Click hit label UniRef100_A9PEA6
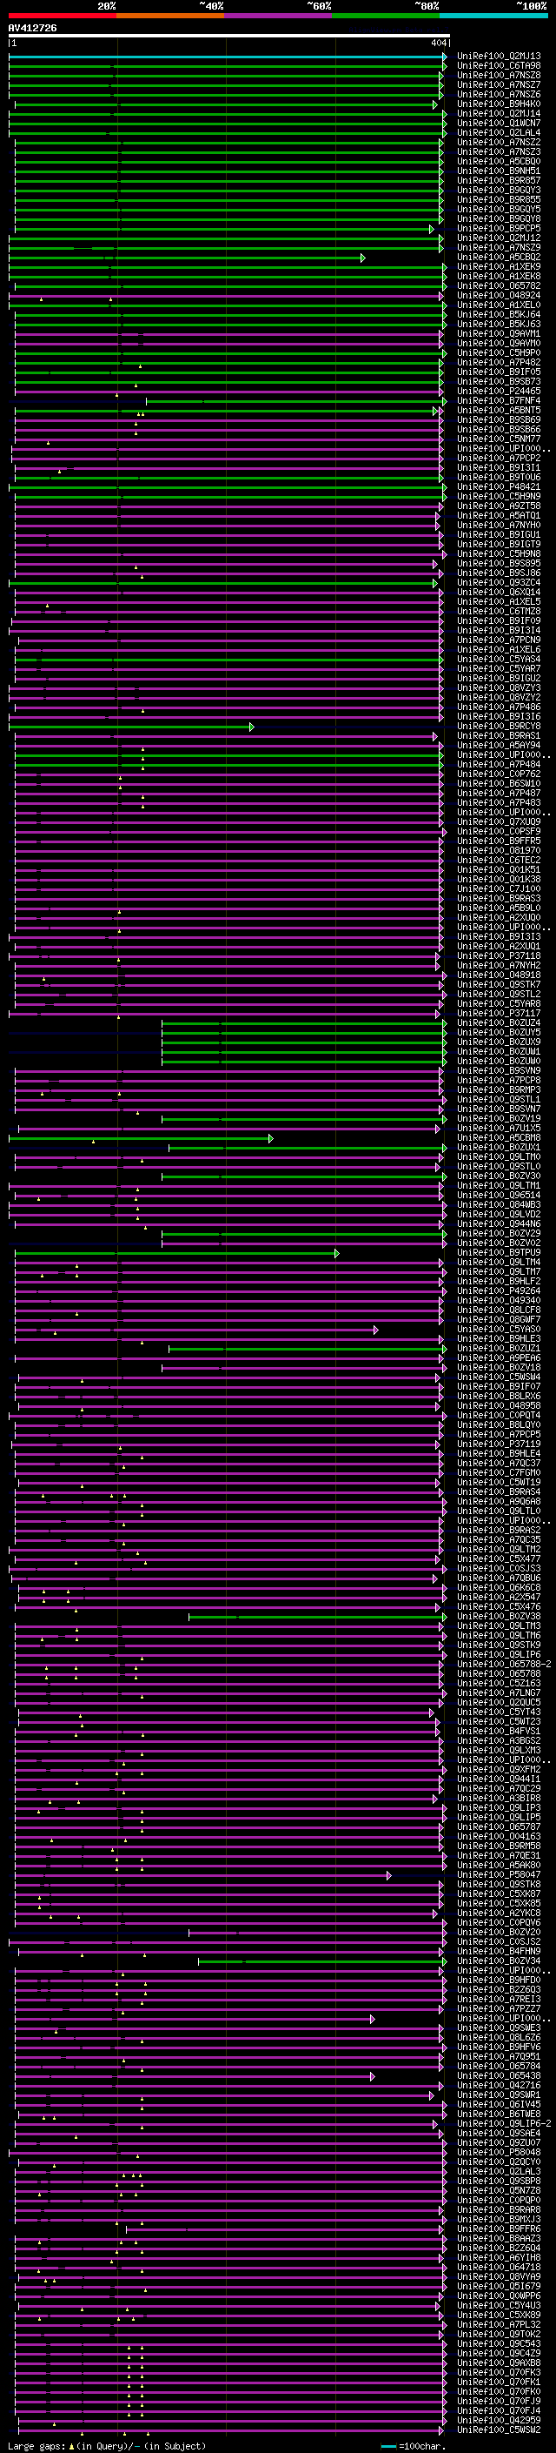The width and height of the screenshot is (556, 2453). point(499,1358)
